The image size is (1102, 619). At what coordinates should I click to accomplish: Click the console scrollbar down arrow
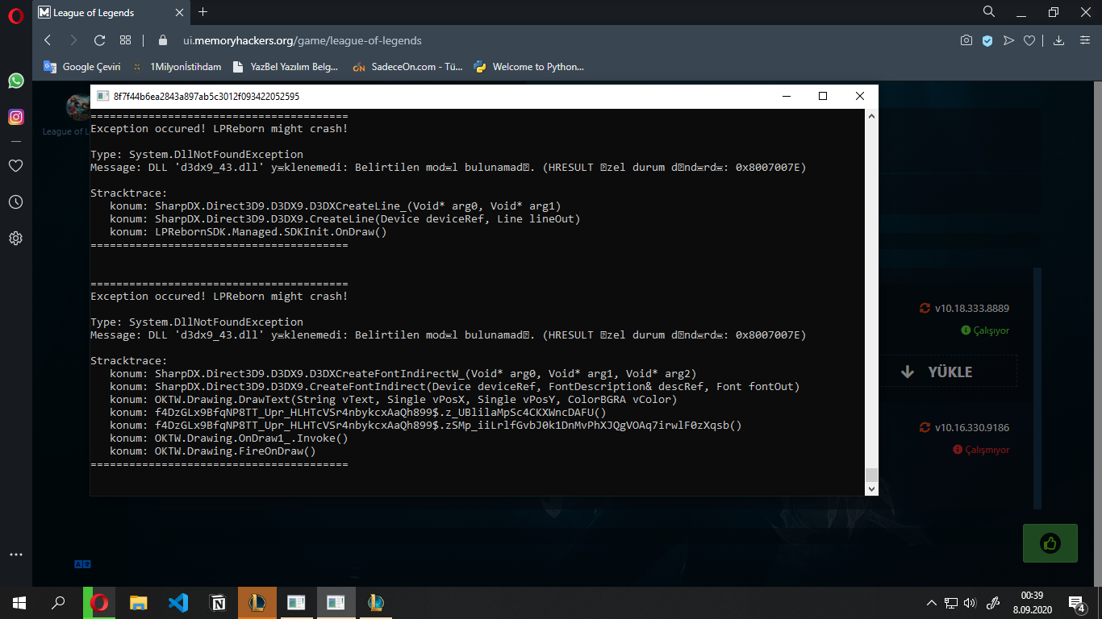tap(871, 488)
